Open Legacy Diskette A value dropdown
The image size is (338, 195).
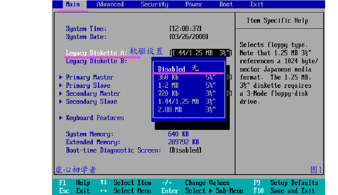point(201,53)
